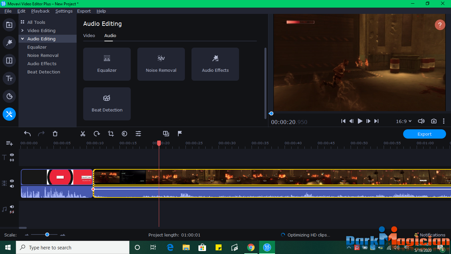Click the Redo arrow in timeline toolbar
The image size is (451, 254).
click(x=41, y=134)
